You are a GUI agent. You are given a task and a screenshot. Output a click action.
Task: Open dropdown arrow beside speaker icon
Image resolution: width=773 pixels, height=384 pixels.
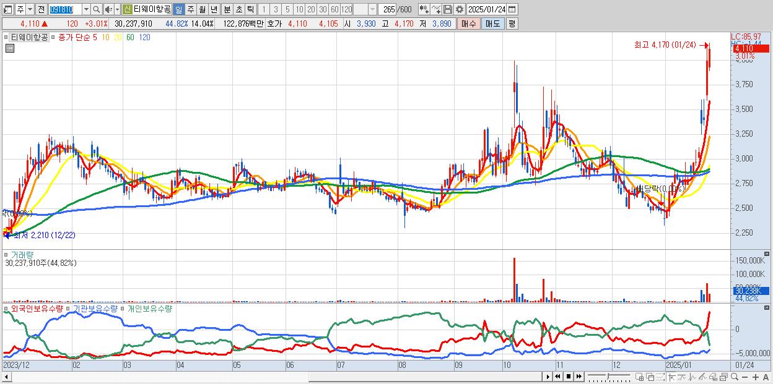[117, 9]
